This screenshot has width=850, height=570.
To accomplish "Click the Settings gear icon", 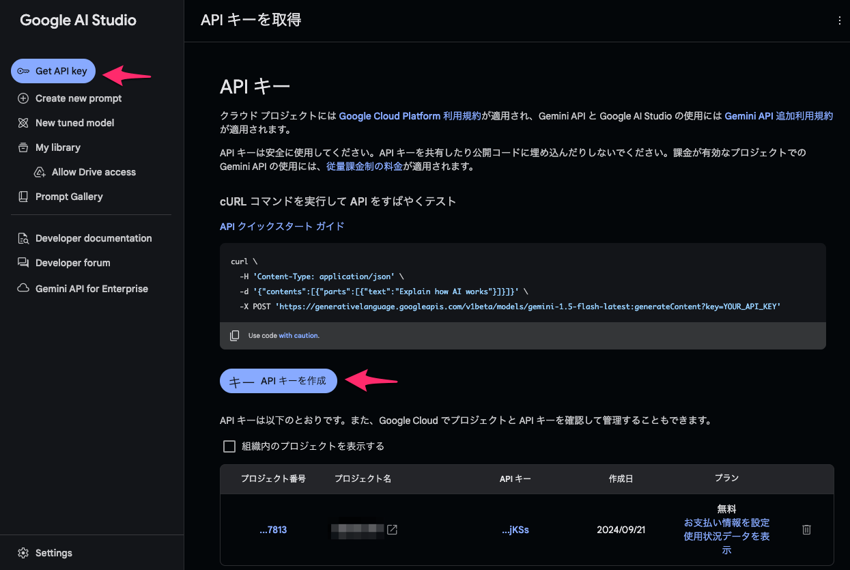I will coord(23,553).
